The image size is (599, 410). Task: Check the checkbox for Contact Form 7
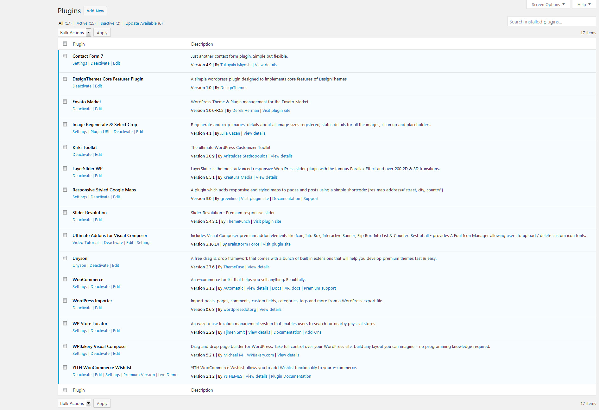[65, 56]
